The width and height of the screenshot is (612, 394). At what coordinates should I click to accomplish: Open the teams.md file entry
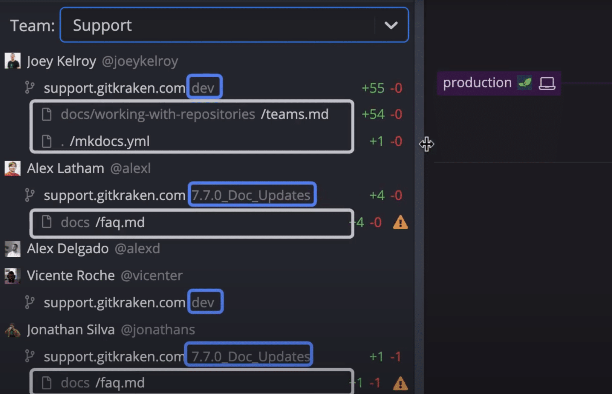192,114
